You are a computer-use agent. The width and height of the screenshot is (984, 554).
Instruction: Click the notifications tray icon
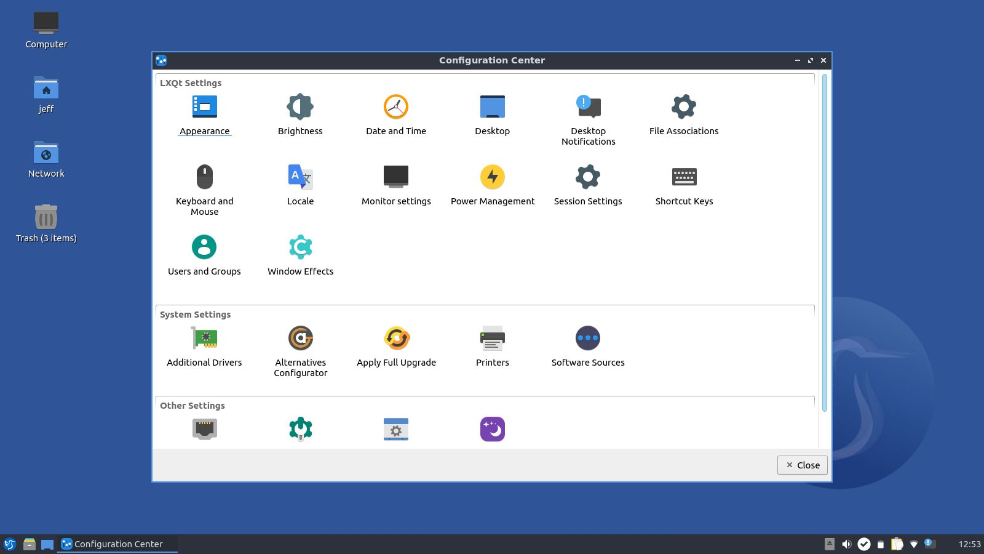930,544
